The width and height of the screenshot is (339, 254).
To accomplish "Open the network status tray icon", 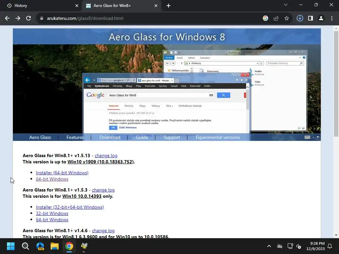I will coord(290,246).
